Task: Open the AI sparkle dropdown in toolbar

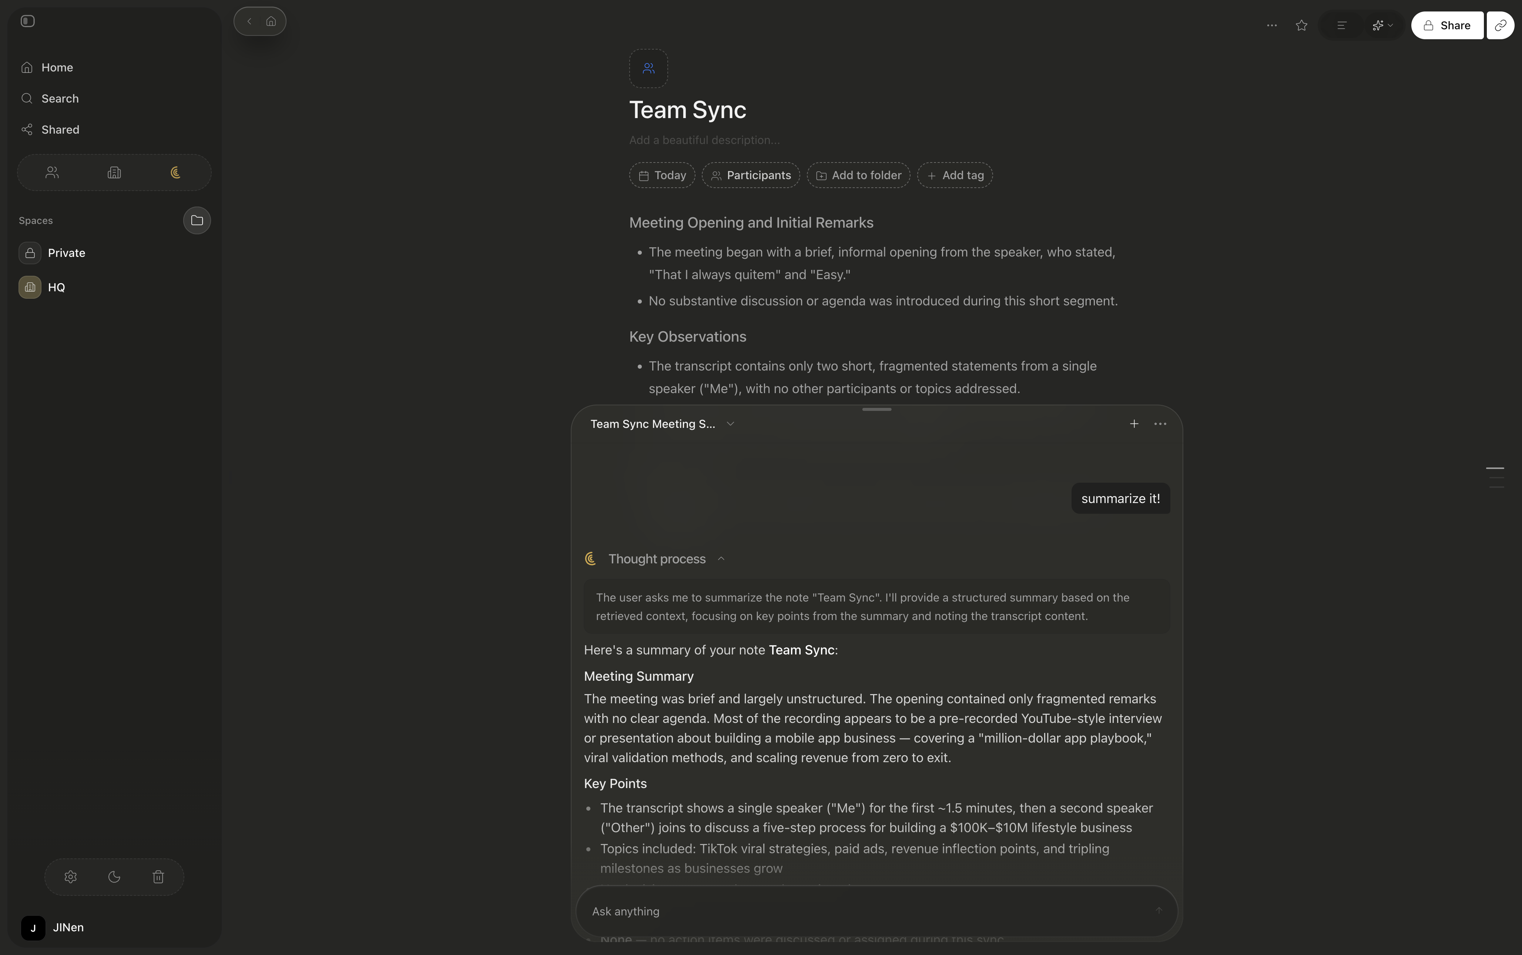Action: click(x=1382, y=25)
